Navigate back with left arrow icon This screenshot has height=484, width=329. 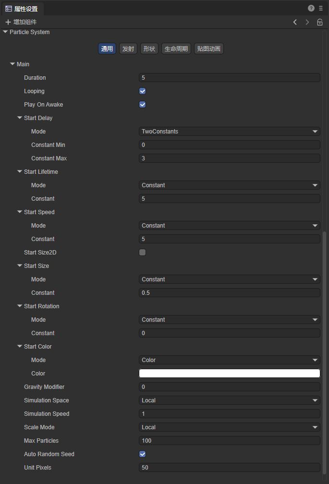click(295, 22)
